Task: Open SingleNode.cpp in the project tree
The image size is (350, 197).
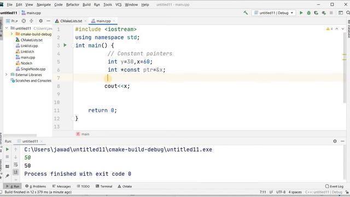Action: pyautogui.click(x=31, y=69)
